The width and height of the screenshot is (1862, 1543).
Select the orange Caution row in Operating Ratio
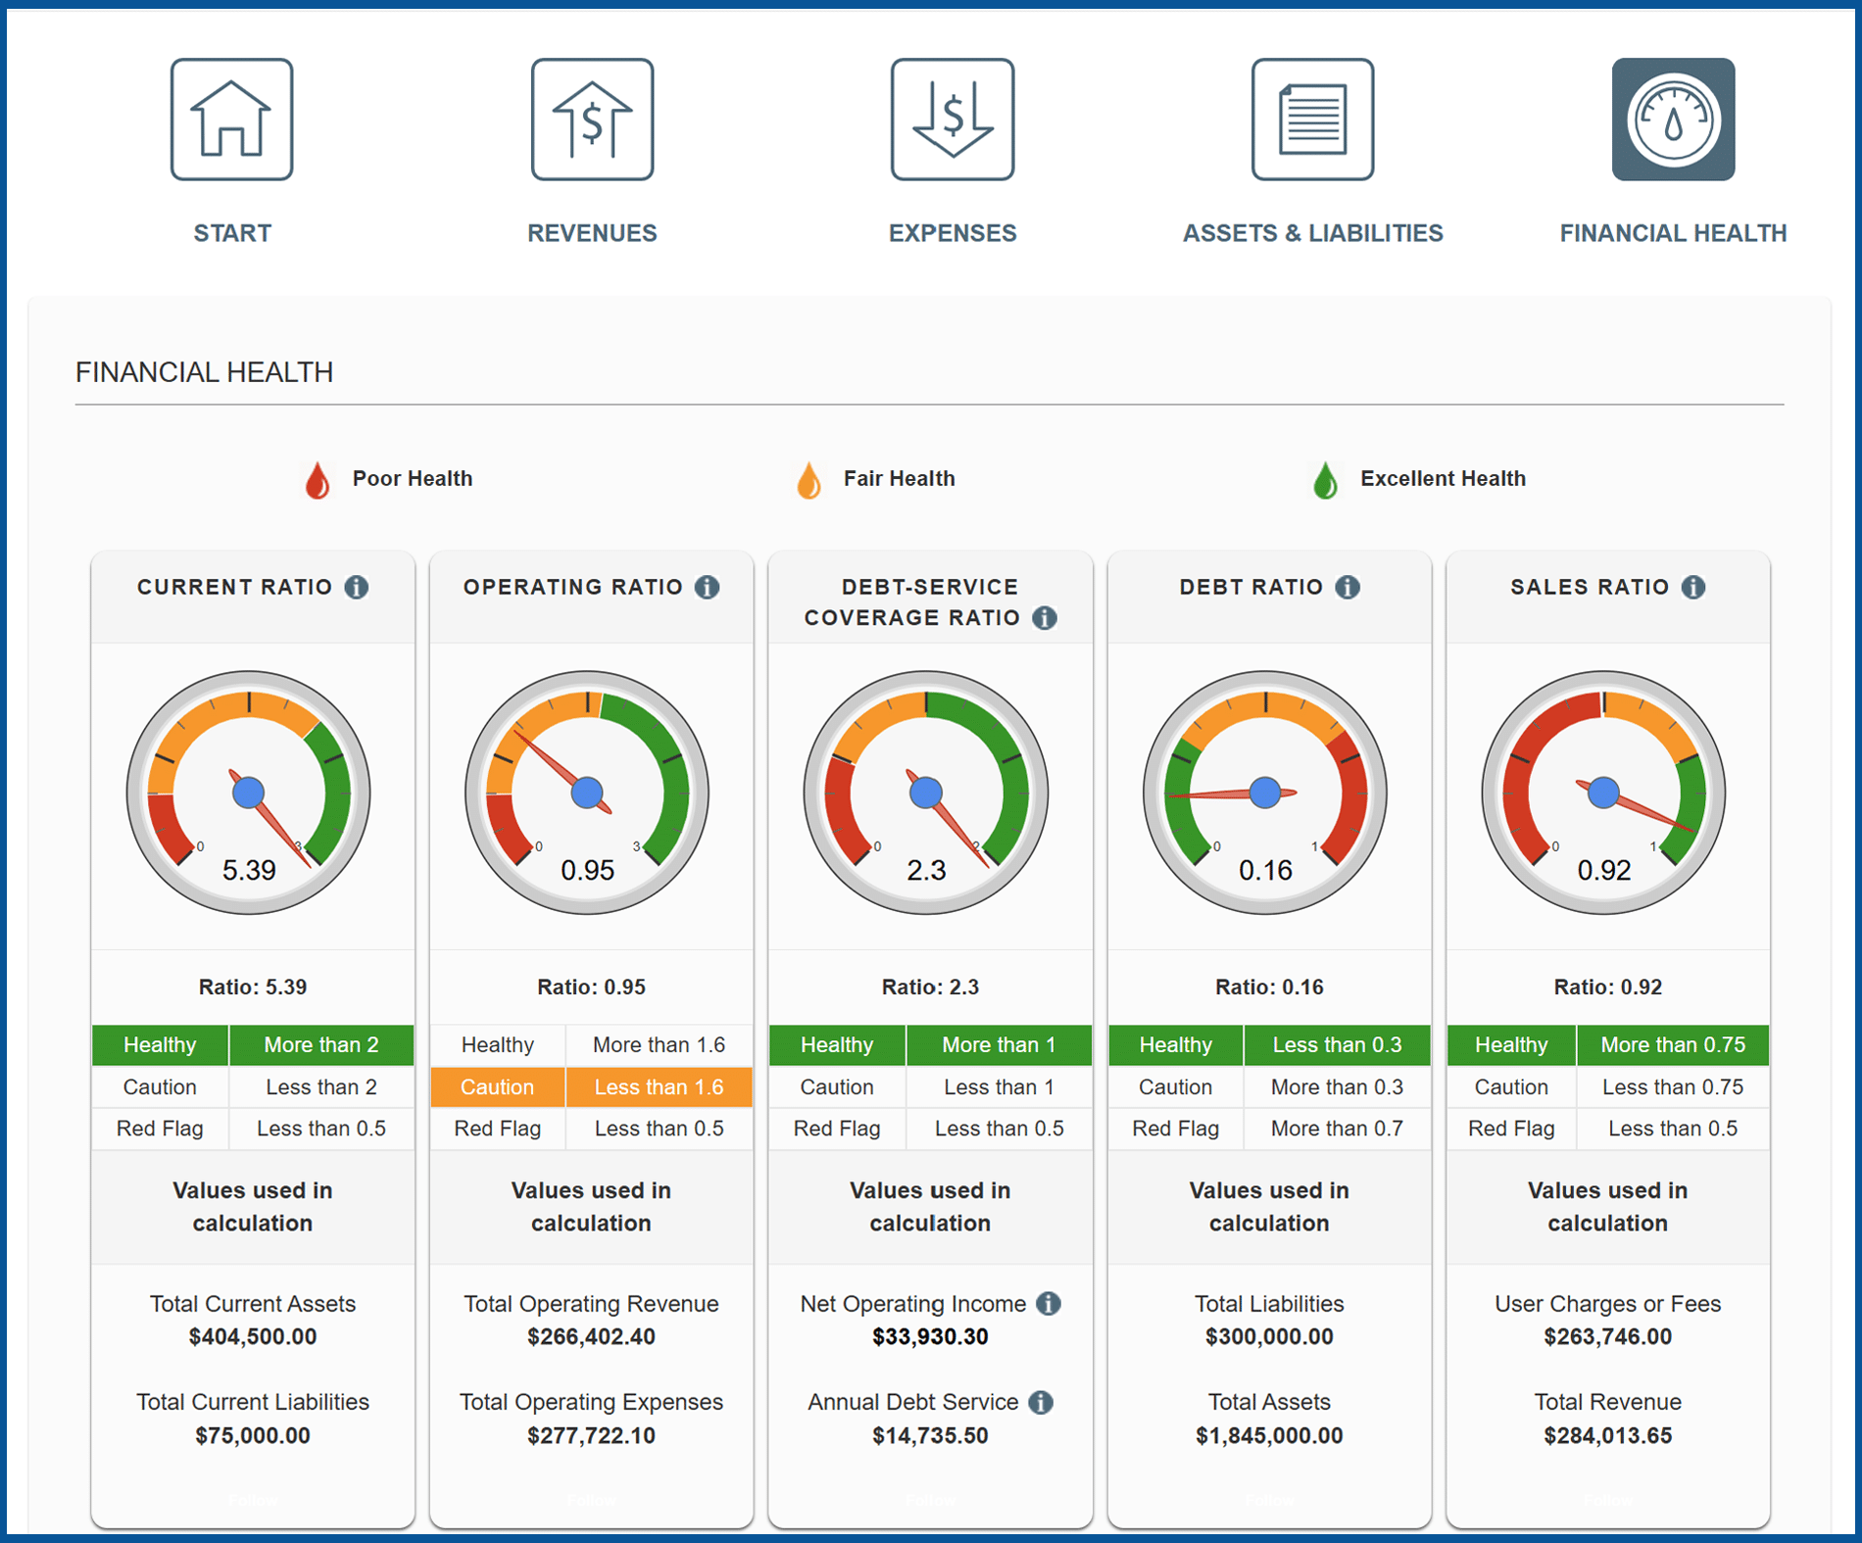click(x=591, y=1087)
